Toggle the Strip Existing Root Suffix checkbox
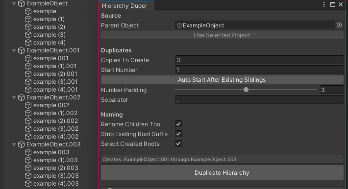Image resolution: width=348 pixels, height=189 pixels. [x=178, y=134]
